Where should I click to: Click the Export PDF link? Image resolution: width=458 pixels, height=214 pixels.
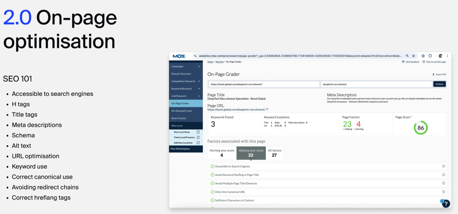tap(439, 74)
